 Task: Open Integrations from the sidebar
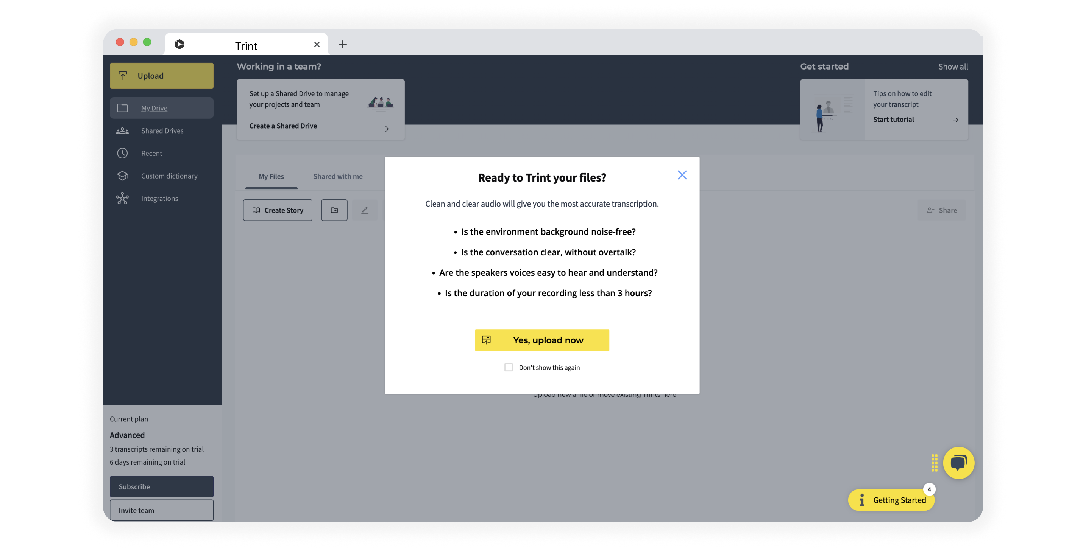(x=159, y=198)
